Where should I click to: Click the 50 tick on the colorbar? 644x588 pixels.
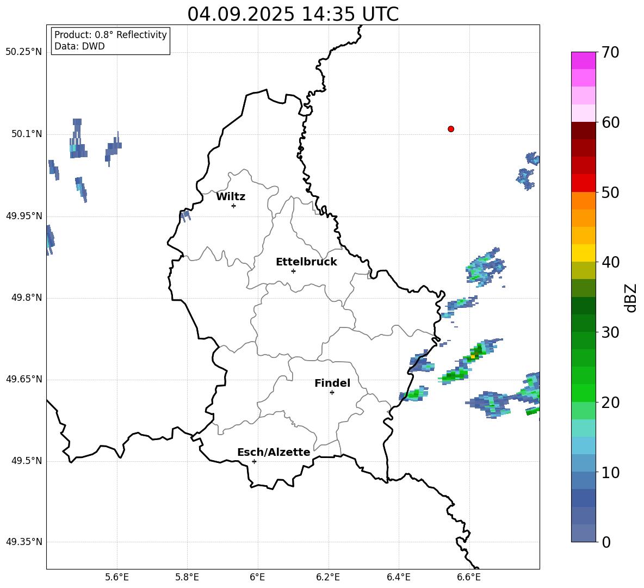coord(610,192)
